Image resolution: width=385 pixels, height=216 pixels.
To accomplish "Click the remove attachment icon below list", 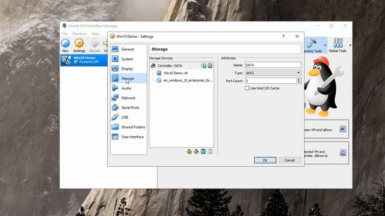I will 210,151.
